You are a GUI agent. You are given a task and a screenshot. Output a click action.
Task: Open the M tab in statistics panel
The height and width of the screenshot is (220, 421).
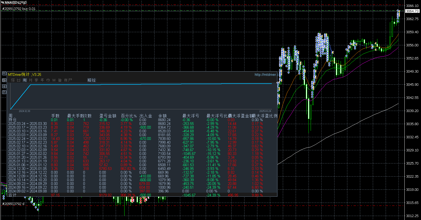[x=54, y=80]
